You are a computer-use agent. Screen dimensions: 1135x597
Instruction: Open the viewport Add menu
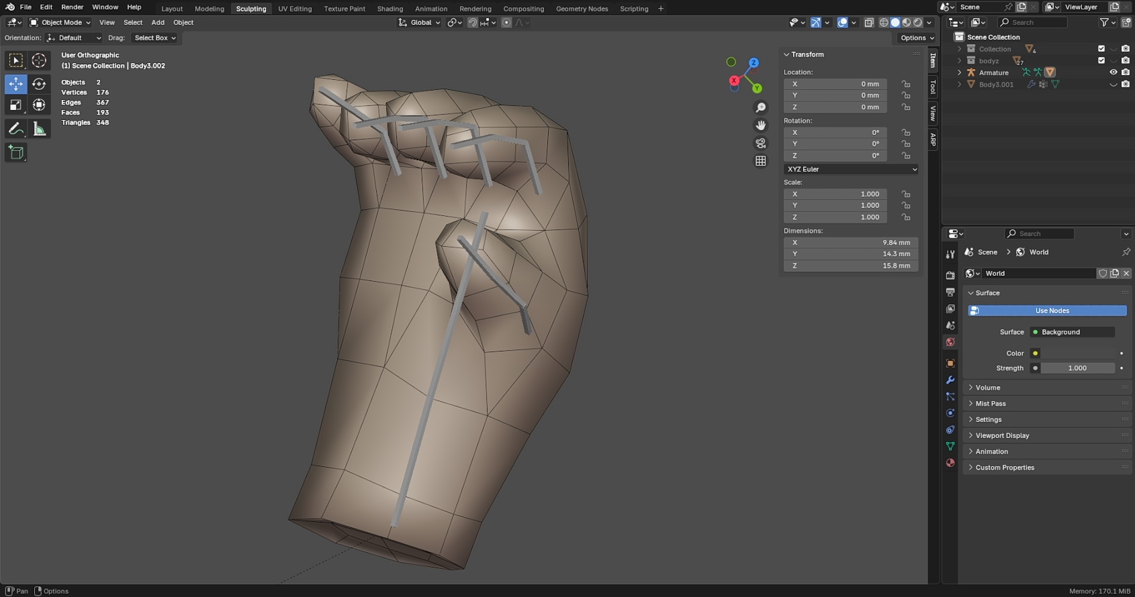(158, 22)
